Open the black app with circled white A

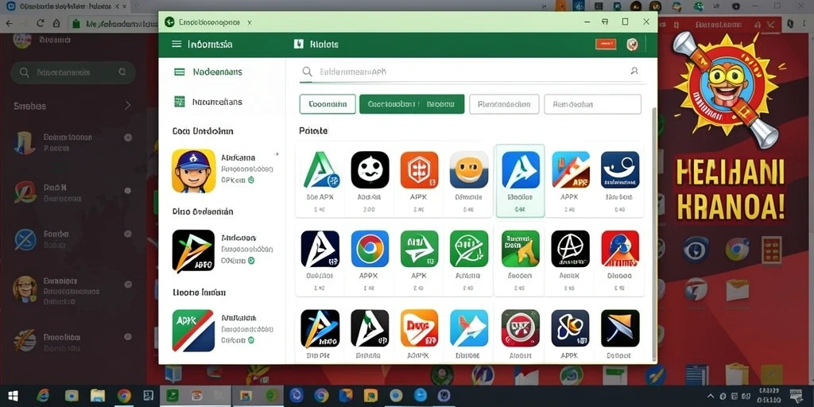click(x=570, y=249)
